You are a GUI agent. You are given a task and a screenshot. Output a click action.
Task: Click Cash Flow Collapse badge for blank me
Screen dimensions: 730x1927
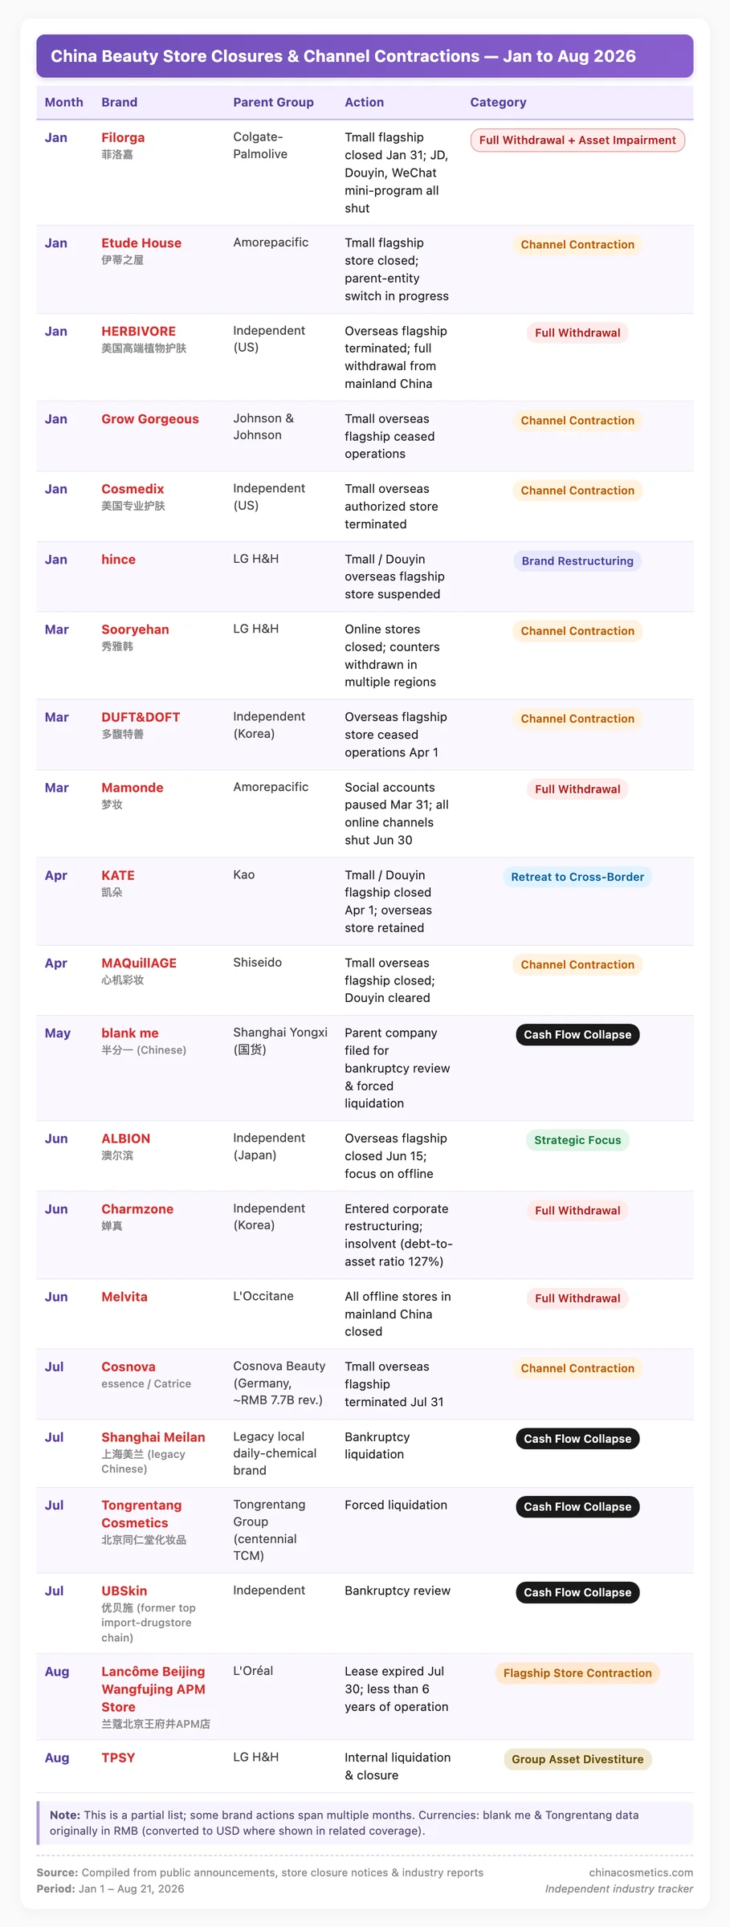pyautogui.click(x=577, y=1035)
